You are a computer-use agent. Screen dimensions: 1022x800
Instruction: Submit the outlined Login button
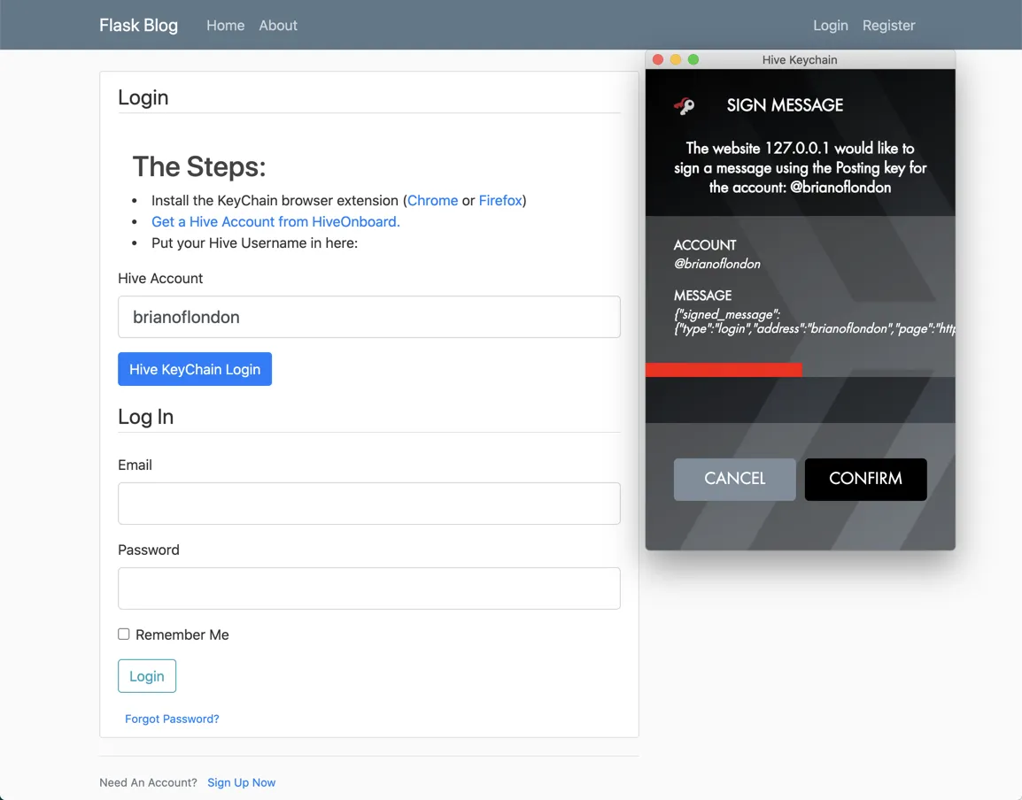[x=147, y=675]
